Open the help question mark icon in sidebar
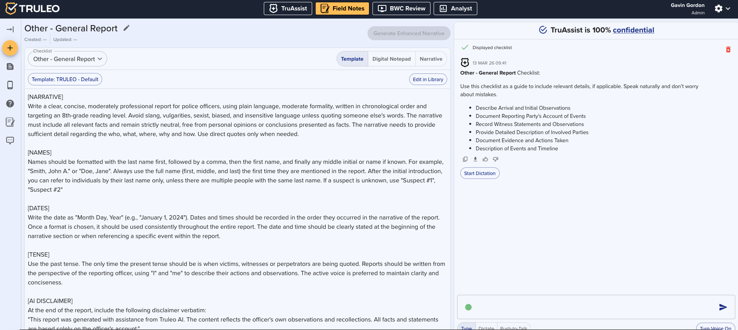The width and height of the screenshot is (738, 330). click(10, 104)
